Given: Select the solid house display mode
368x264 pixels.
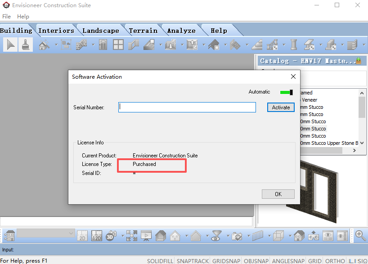Looking at the screenshot, I should (161, 236).
